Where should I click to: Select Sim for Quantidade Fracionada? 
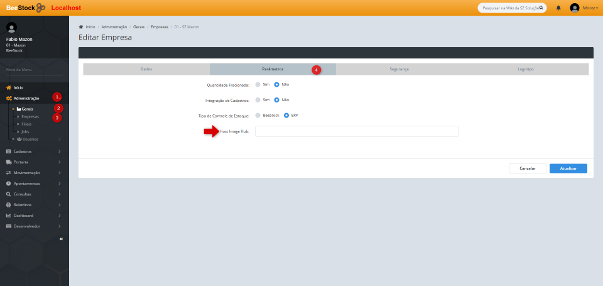coord(258,84)
